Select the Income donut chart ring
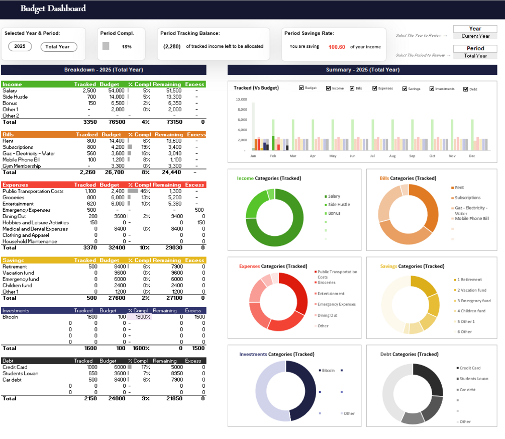The height and width of the screenshot is (439, 505). pyautogui.click(x=275, y=218)
